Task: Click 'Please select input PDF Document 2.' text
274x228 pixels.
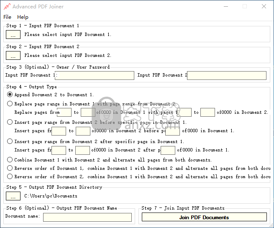Action: (x=68, y=55)
